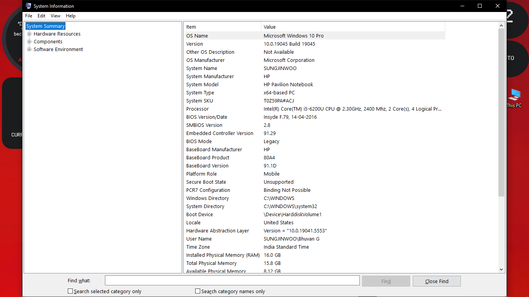Select System Summary in the tree
529x297 pixels.
coord(46,26)
